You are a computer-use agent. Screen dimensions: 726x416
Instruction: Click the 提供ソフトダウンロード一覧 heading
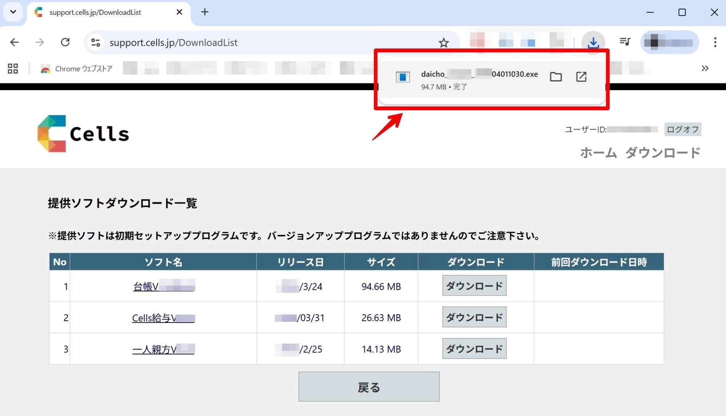(122, 203)
